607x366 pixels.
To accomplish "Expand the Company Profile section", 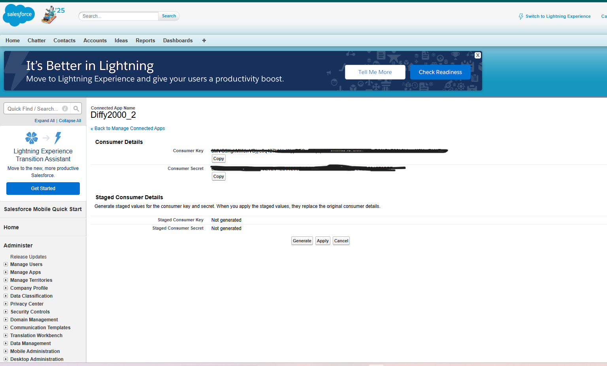I will click(6, 288).
